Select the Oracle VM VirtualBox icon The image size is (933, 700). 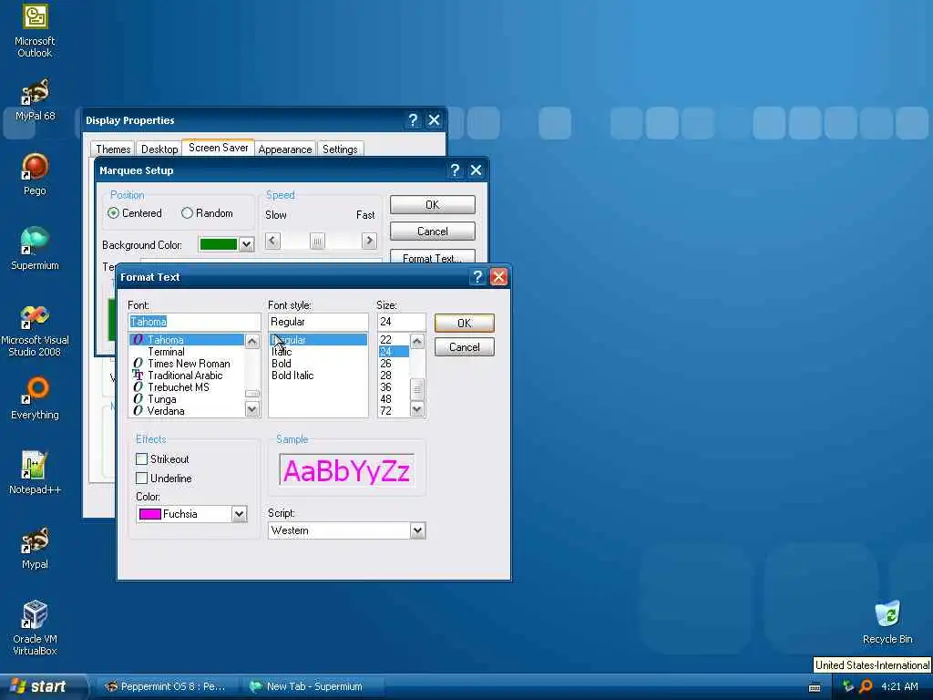(35, 628)
